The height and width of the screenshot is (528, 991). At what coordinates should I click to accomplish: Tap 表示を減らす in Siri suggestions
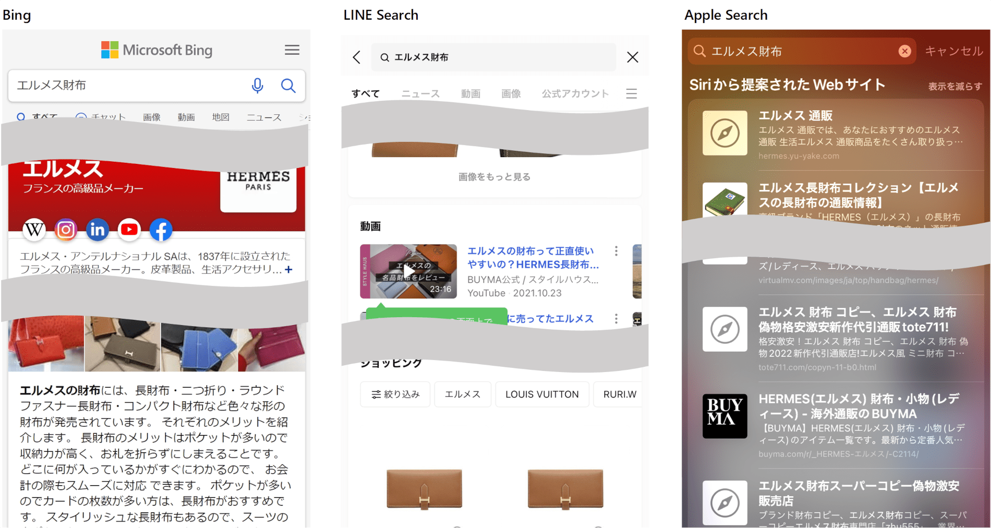tap(955, 86)
